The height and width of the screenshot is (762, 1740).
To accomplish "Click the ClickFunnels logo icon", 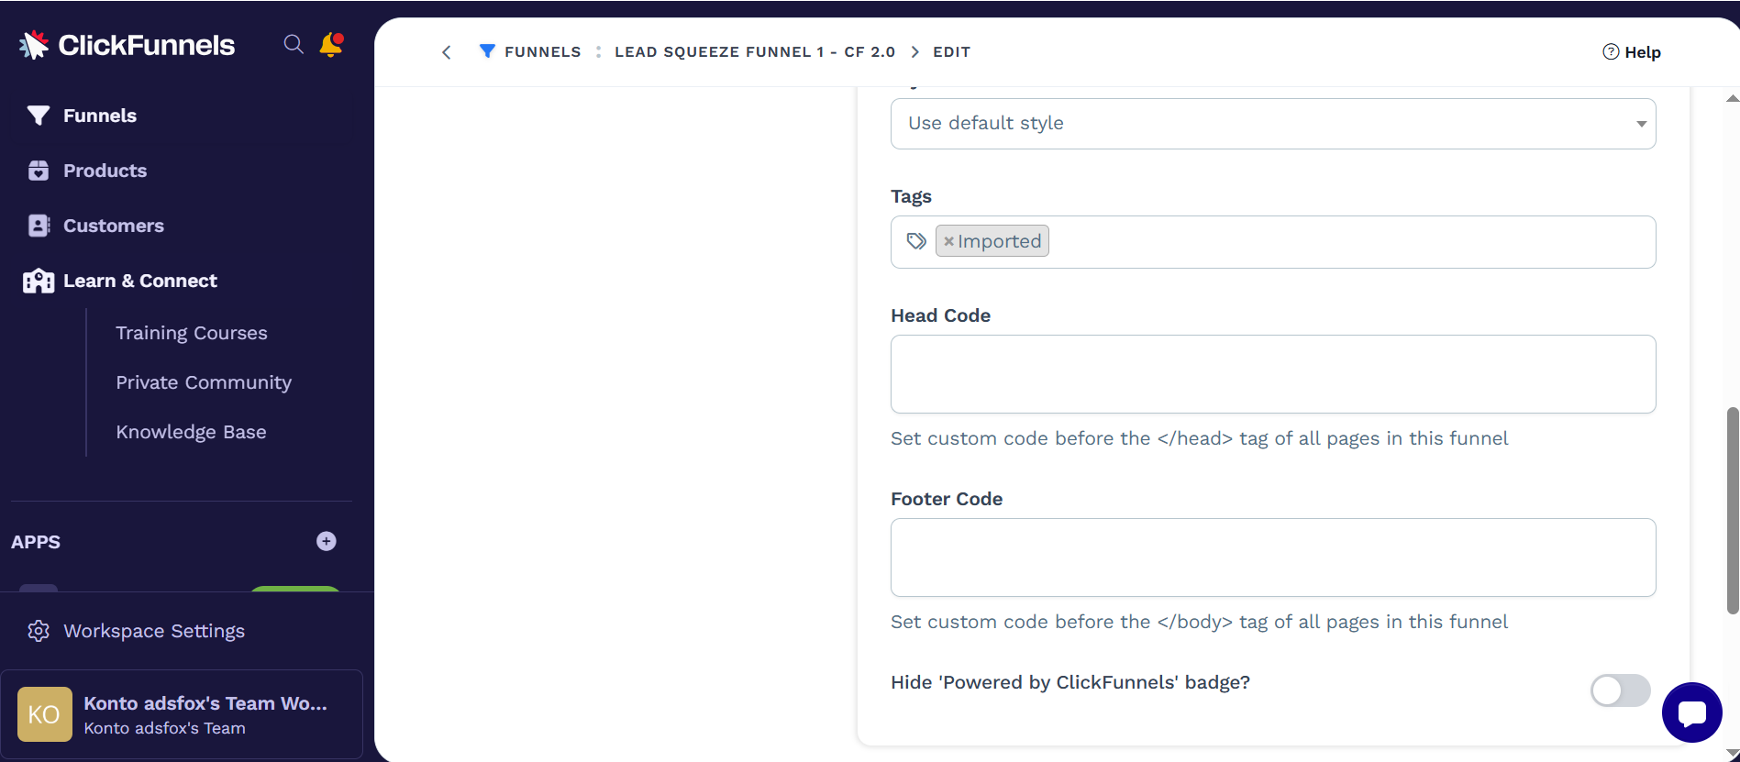I will point(34,45).
